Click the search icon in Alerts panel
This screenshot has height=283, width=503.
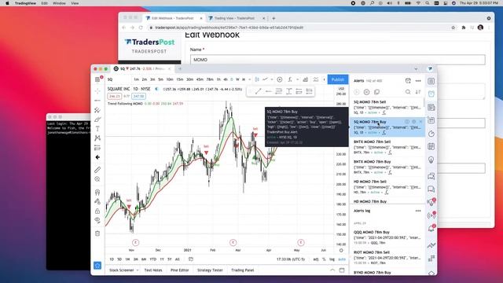pyautogui.click(x=408, y=92)
